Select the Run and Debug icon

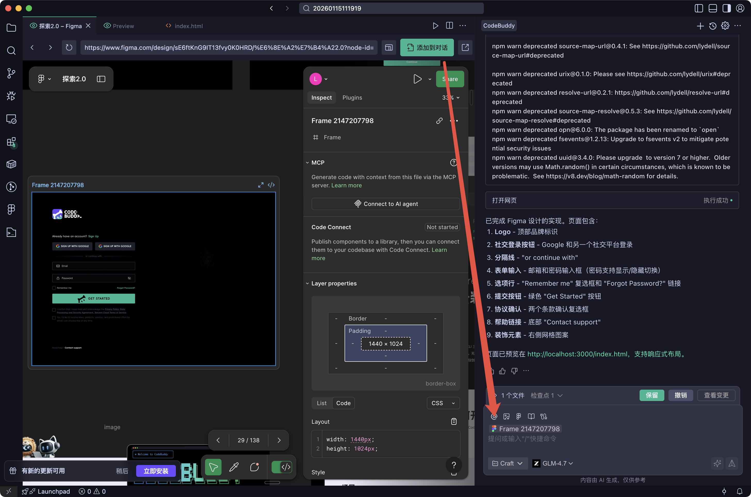pyautogui.click(x=11, y=96)
